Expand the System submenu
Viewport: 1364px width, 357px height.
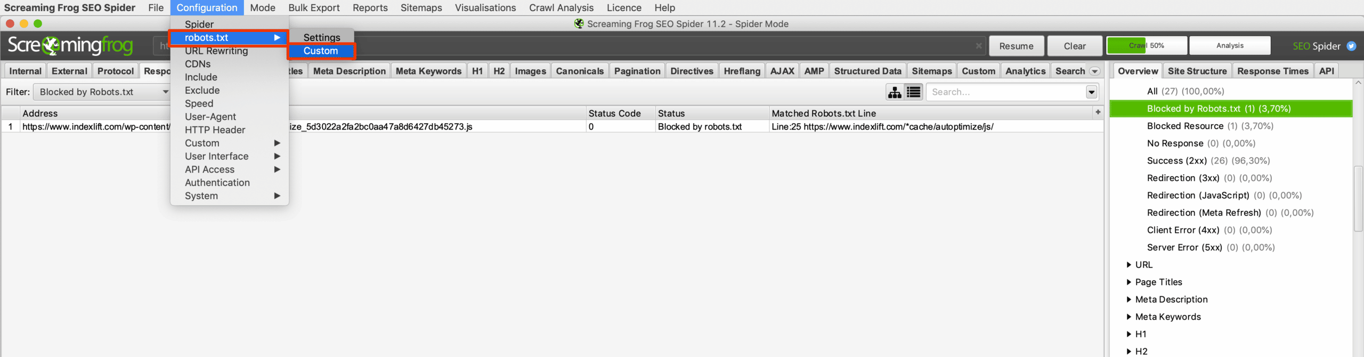pyautogui.click(x=229, y=196)
